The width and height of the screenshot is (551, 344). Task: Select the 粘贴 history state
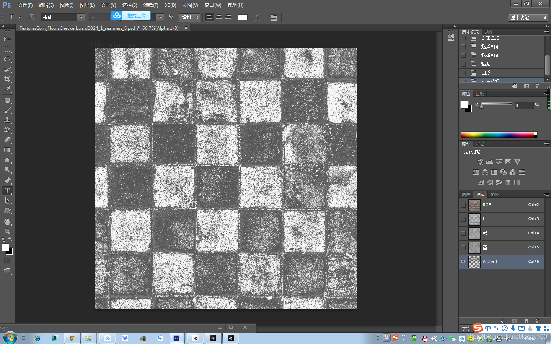tap(502, 64)
